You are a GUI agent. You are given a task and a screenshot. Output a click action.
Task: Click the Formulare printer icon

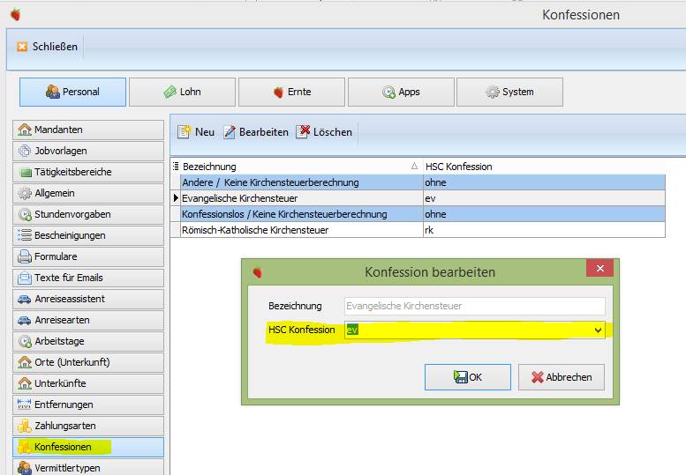(x=25, y=256)
